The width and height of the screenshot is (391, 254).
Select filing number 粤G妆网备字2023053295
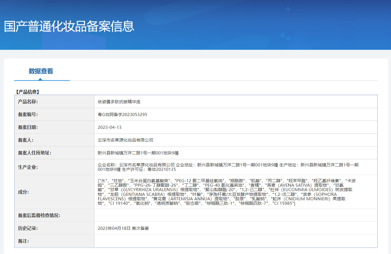coord(123,115)
